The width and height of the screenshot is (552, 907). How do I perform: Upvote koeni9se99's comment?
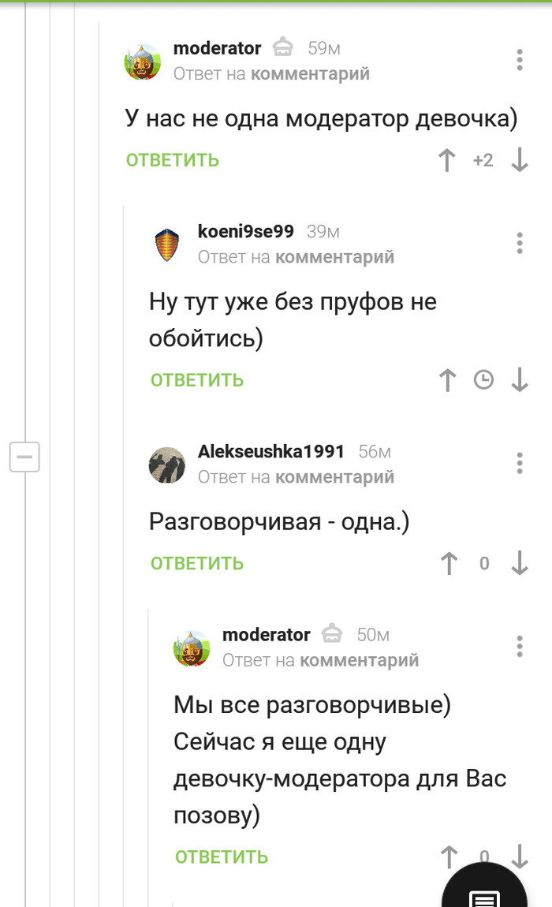(x=447, y=380)
